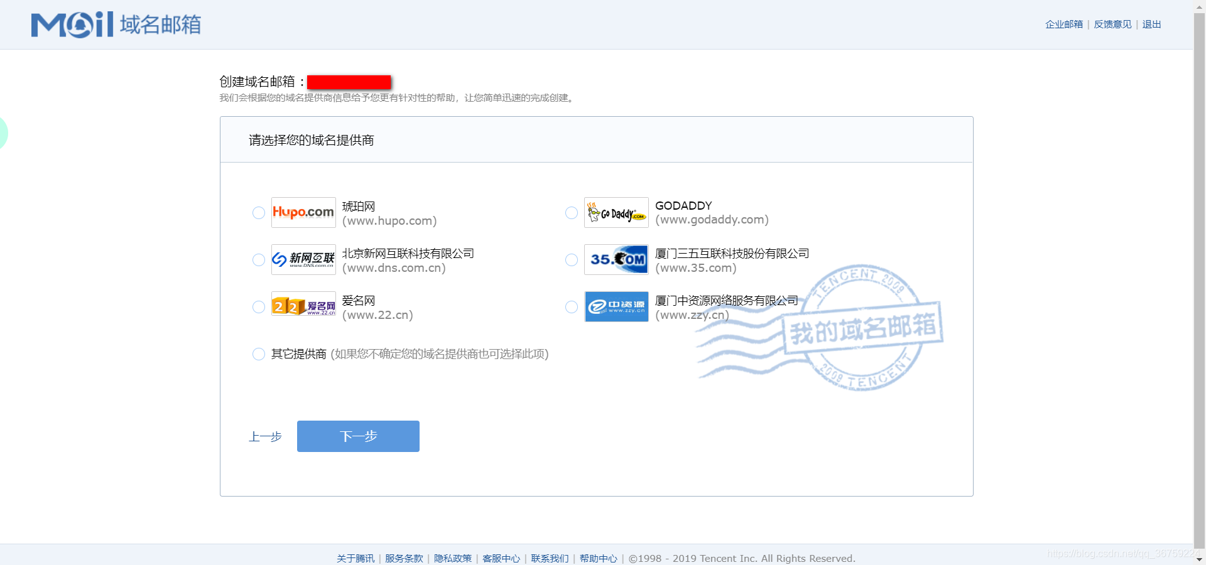Click the 中资源 zzy.cn logo
The height and width of the screenshot is (565, 1206).
616,306
